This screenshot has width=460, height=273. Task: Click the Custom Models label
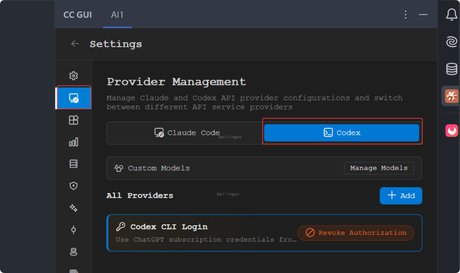159,168
